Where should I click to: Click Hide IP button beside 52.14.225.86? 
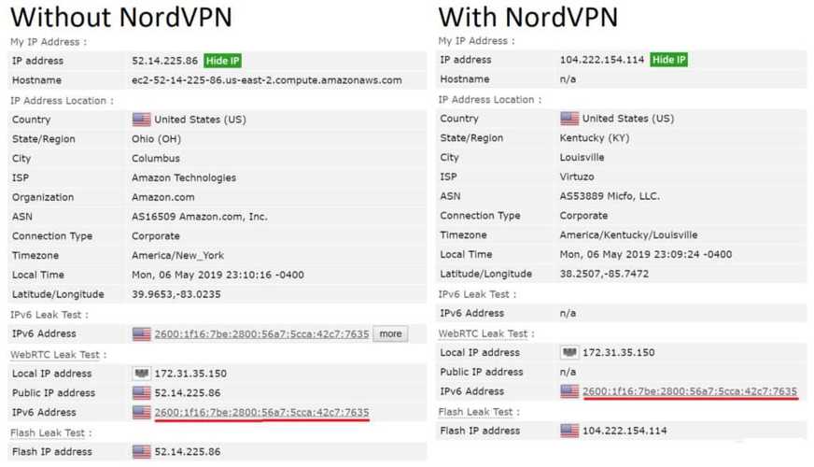[222, 61]
